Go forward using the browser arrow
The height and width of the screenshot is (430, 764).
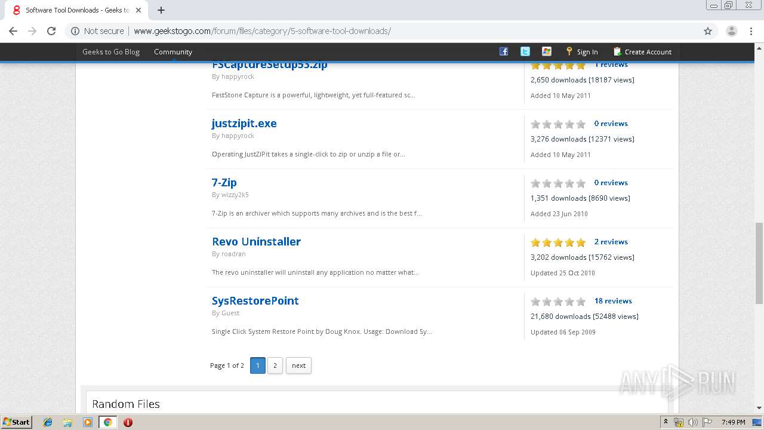point(32,31)
